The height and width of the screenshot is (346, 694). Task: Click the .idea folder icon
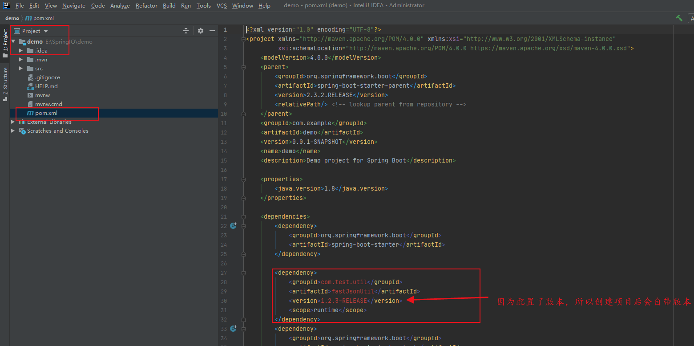pyautogui.click(x=30, y=51)
